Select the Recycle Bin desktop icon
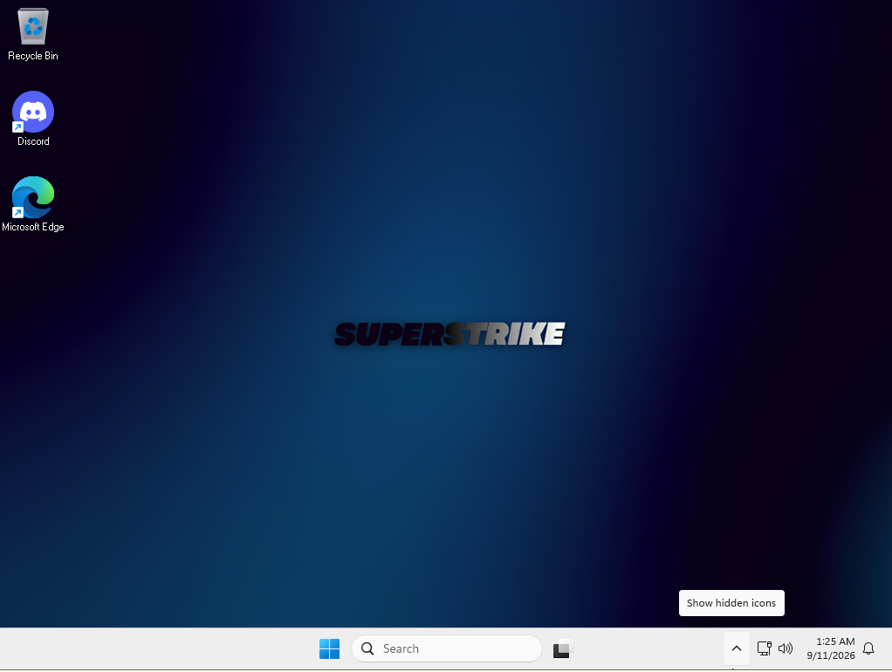 click(x=33, y=34)
